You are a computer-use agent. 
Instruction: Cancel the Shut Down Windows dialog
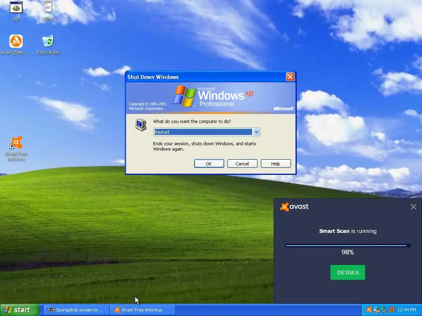pyautogui.click(x=242, y=164)
